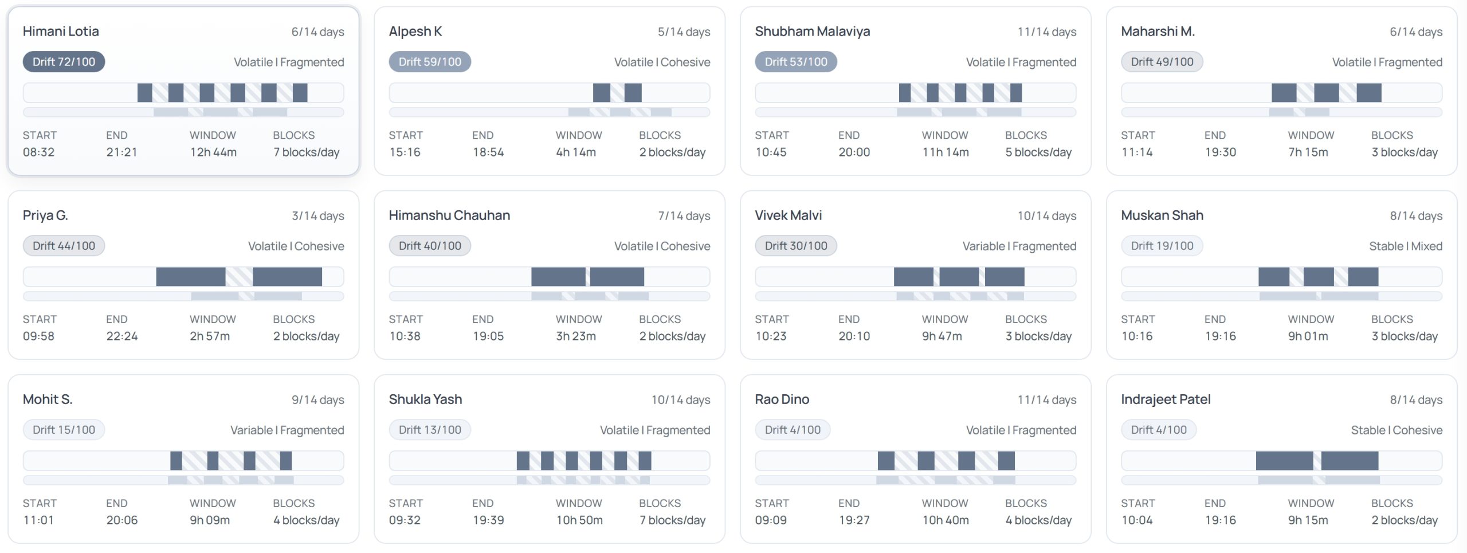1467x553 pixels.
Task: Click Shukla Yash's name heading
Action: [x=425, y=399]
